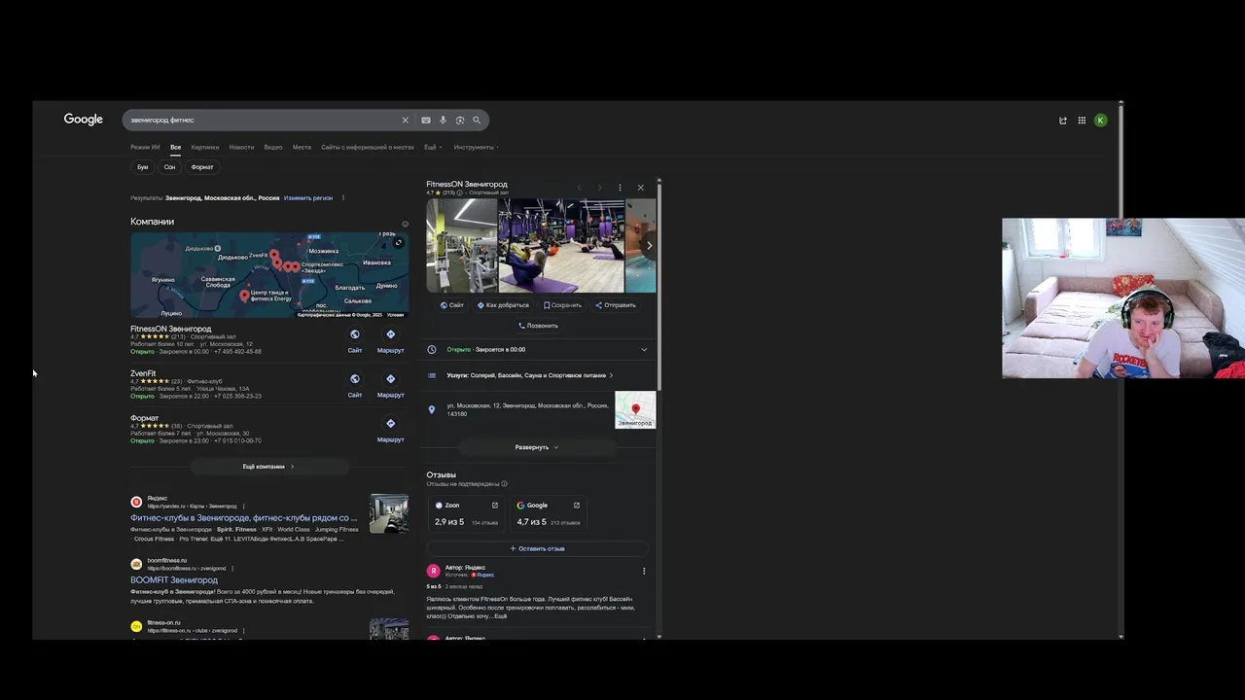Select the Бум filter chip

(142, 167)
